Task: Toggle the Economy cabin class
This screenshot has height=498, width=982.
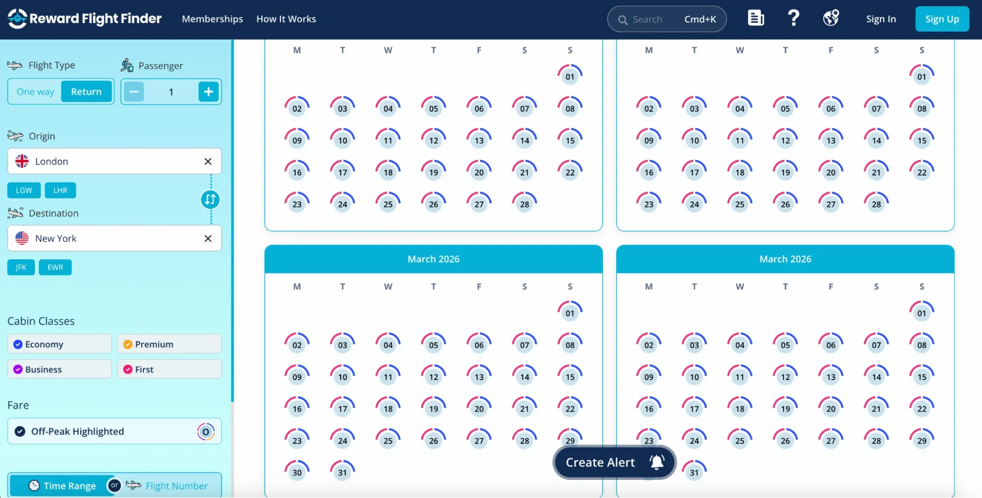Action: 59,344
